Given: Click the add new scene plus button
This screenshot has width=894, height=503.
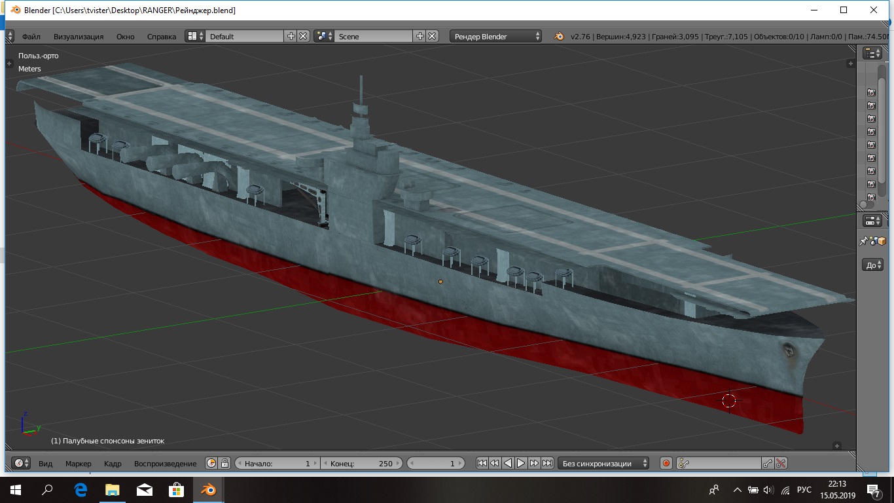Looking at the screenshot, I should [x=420, y=36].
